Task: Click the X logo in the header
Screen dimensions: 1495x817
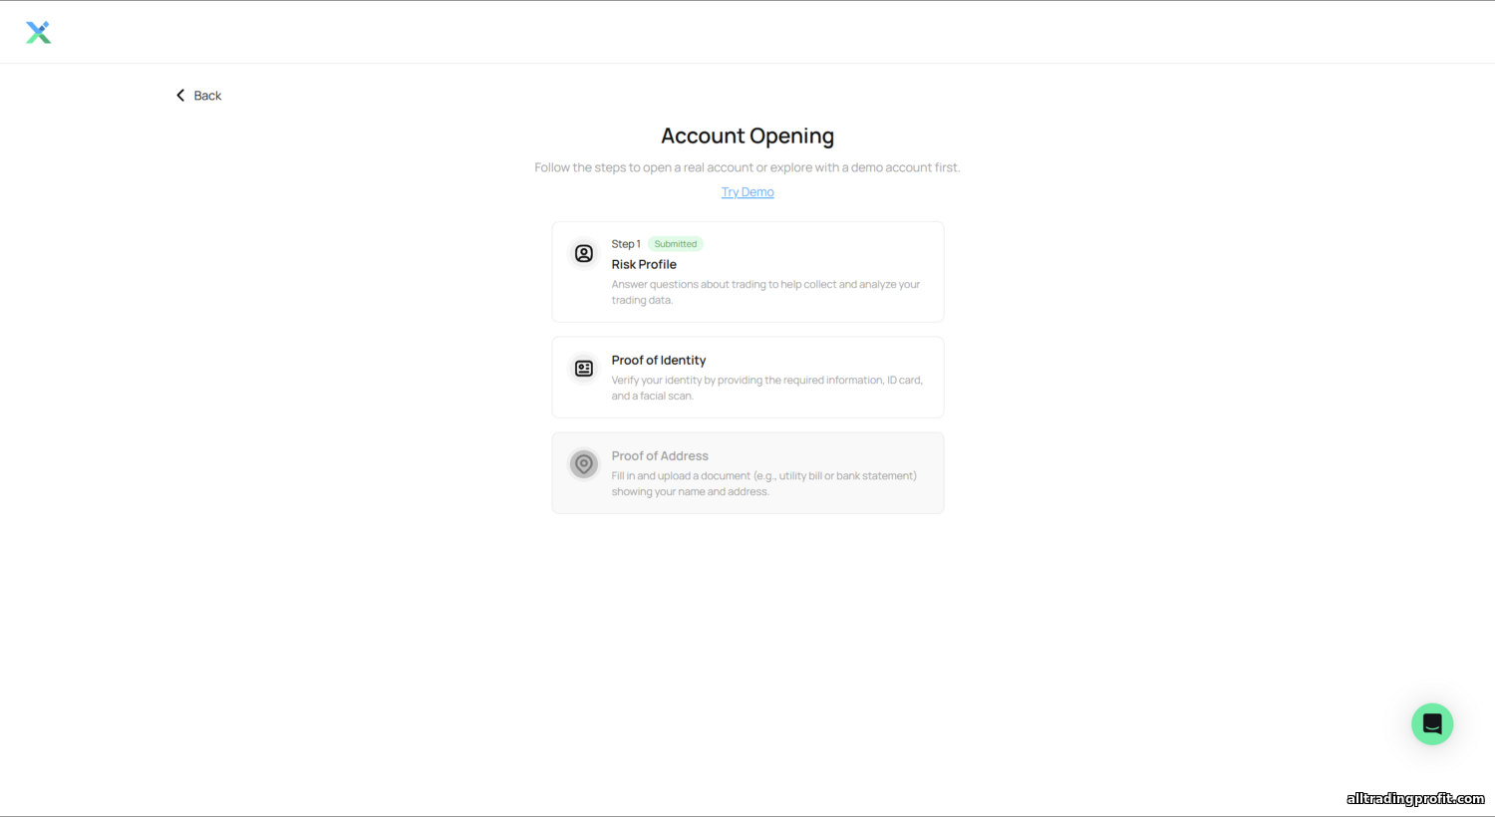Action: pos(38,33)
